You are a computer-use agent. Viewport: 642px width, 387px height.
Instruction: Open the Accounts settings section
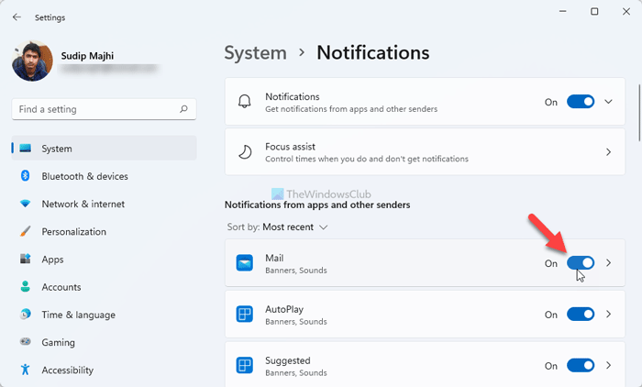pyautogui.click(x=61, y=287)
